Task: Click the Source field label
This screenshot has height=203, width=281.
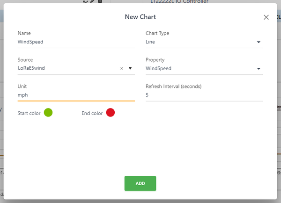Action: (25, 60)
